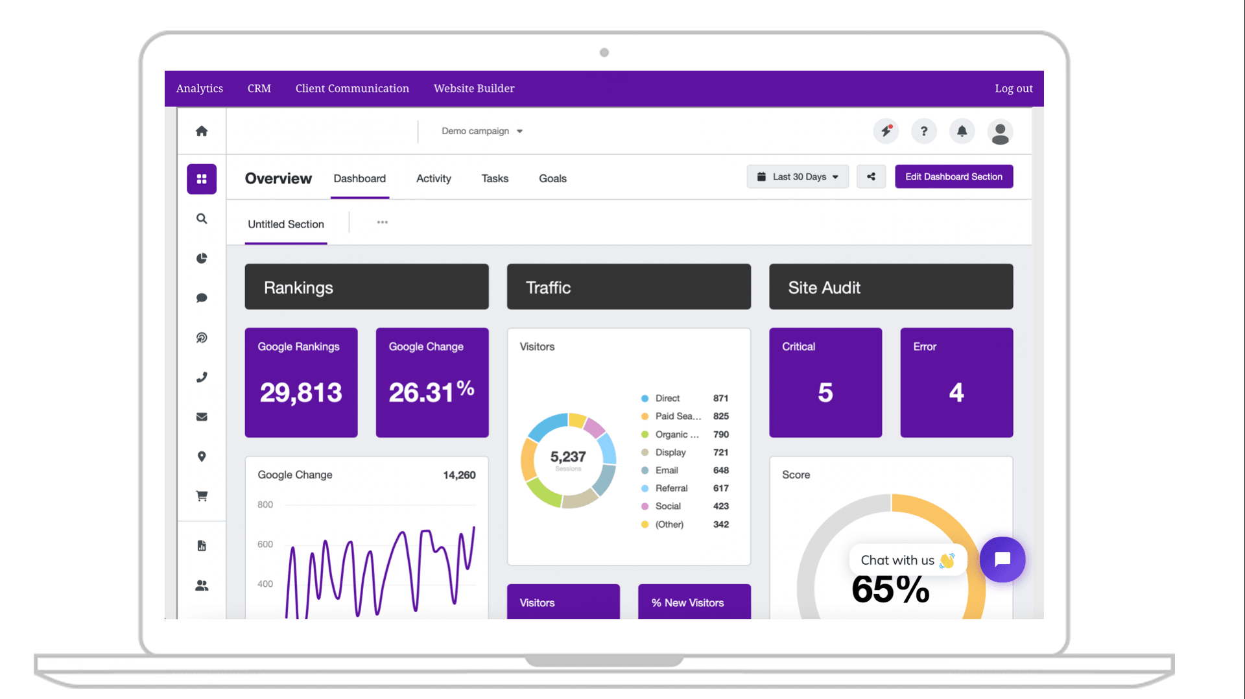
Task: Click Edit Dashboard Section button
Action: point(953,176)
